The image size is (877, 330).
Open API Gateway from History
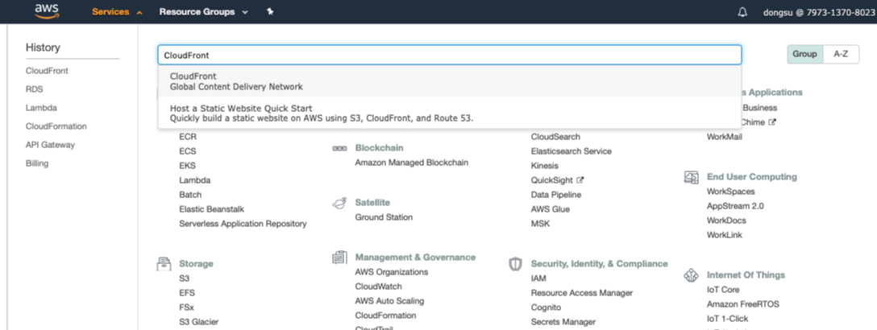[x=50, y=145]
